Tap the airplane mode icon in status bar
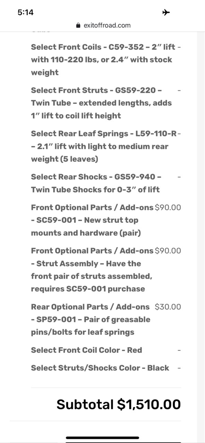The image size is (205, 443). pyautogui.click(x=166, y=12)
